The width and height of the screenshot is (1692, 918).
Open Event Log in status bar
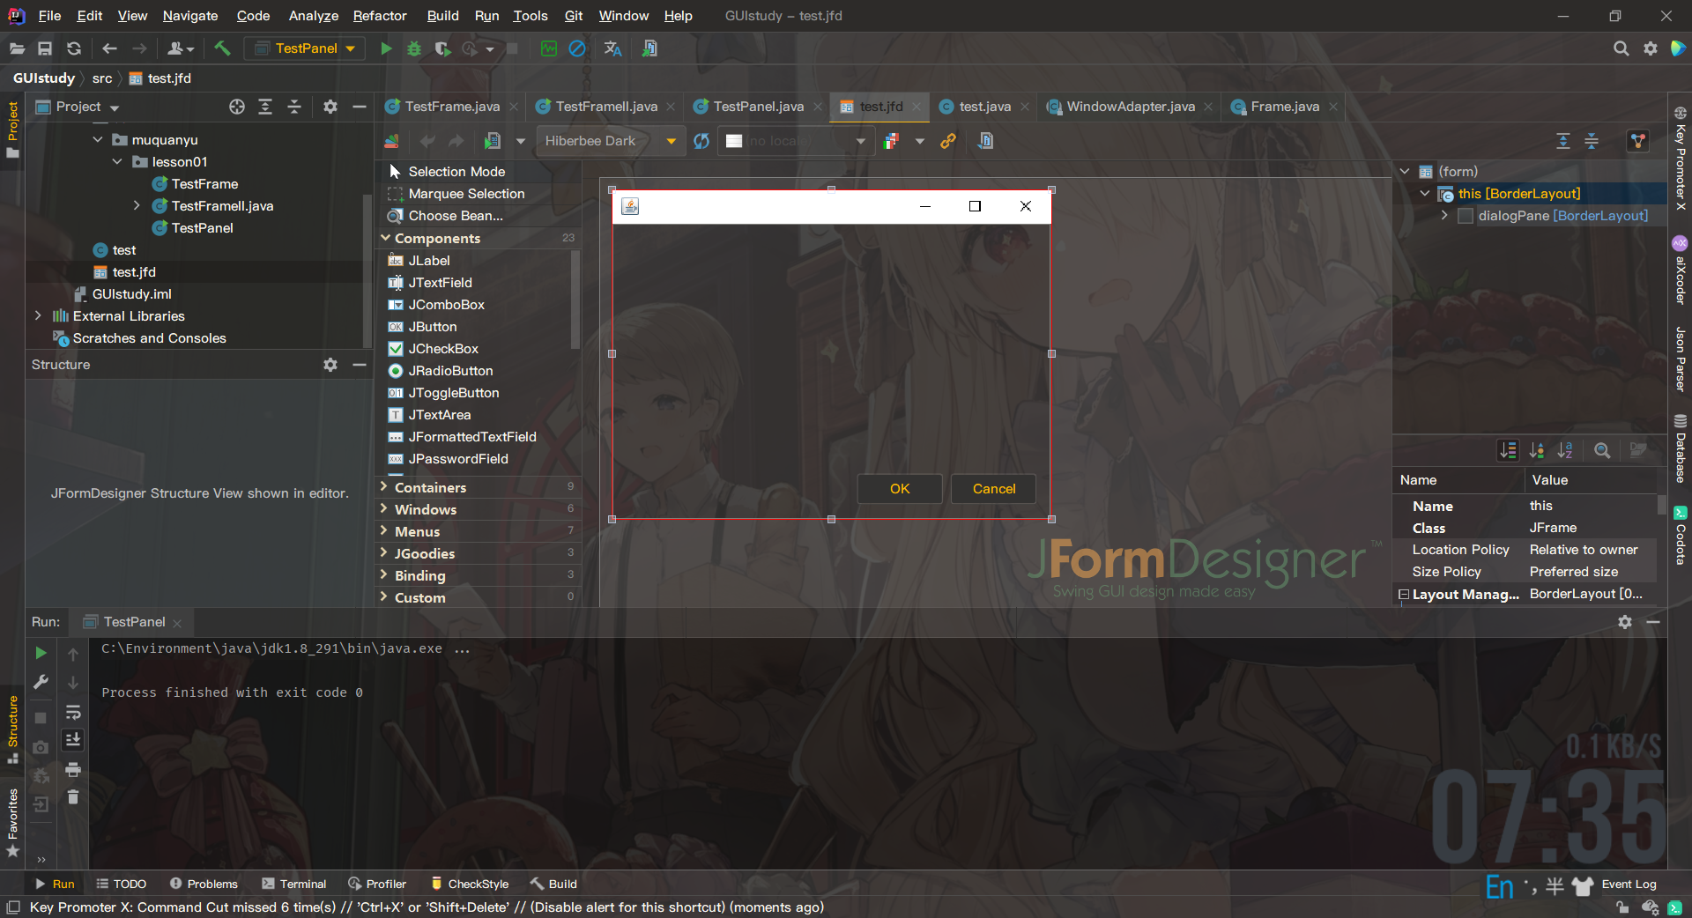1629,885
